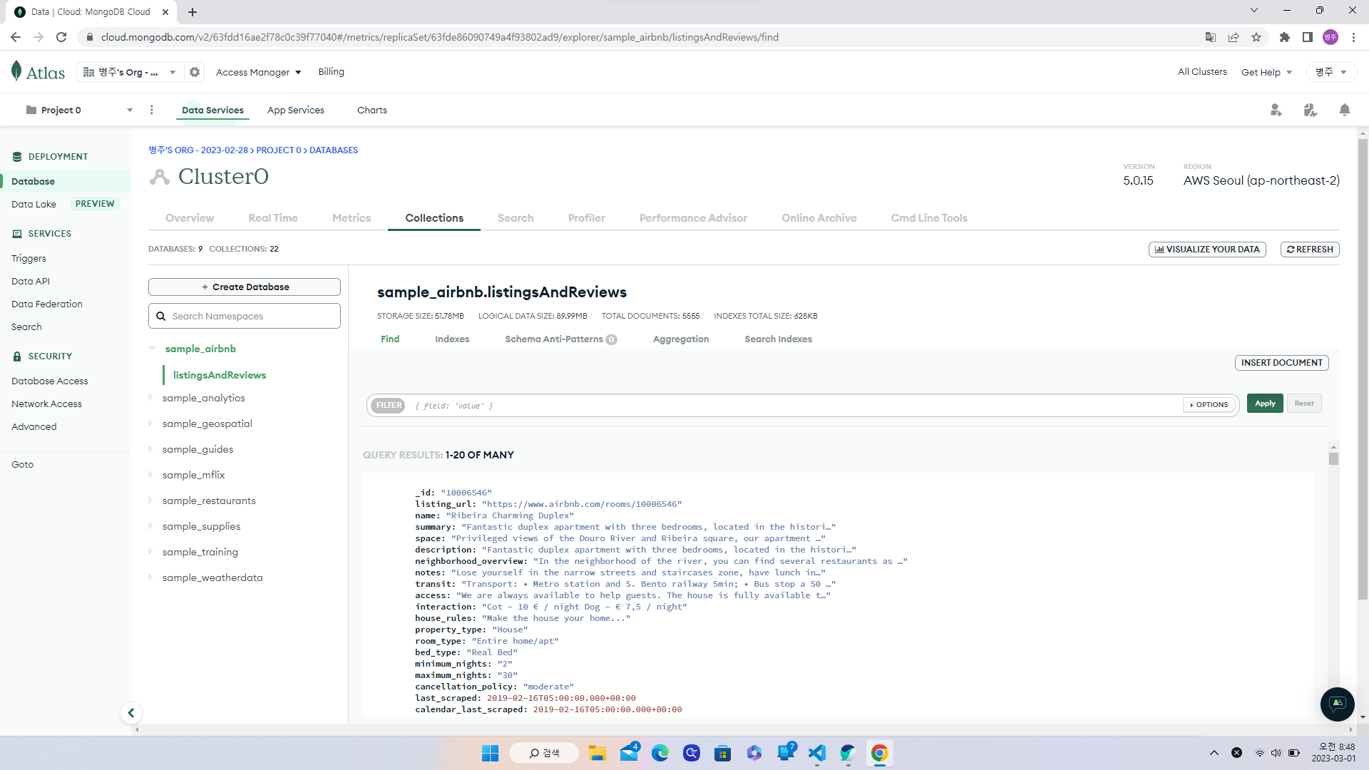Reload the browser page
This screenshot has height=770, width=1369.
pos(61,37)
